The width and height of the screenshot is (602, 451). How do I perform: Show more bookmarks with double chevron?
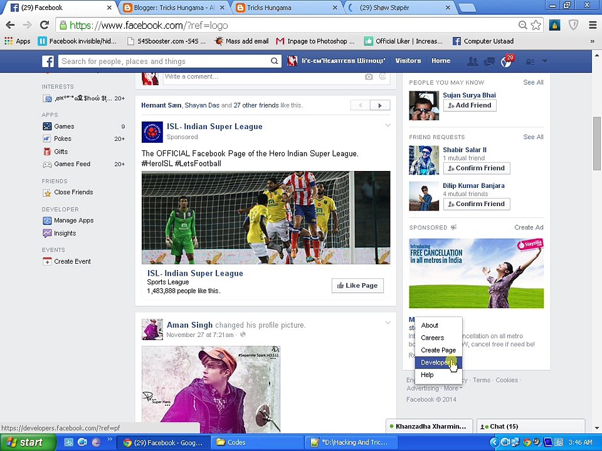click(x=592, y=41)
